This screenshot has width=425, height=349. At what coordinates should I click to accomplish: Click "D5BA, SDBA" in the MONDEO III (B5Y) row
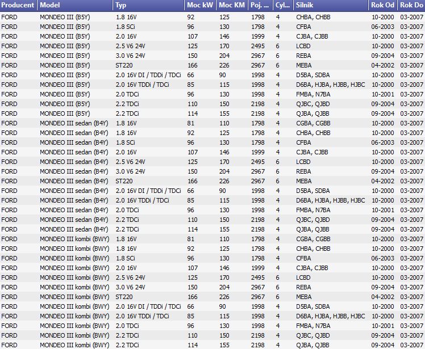point(313,75)
